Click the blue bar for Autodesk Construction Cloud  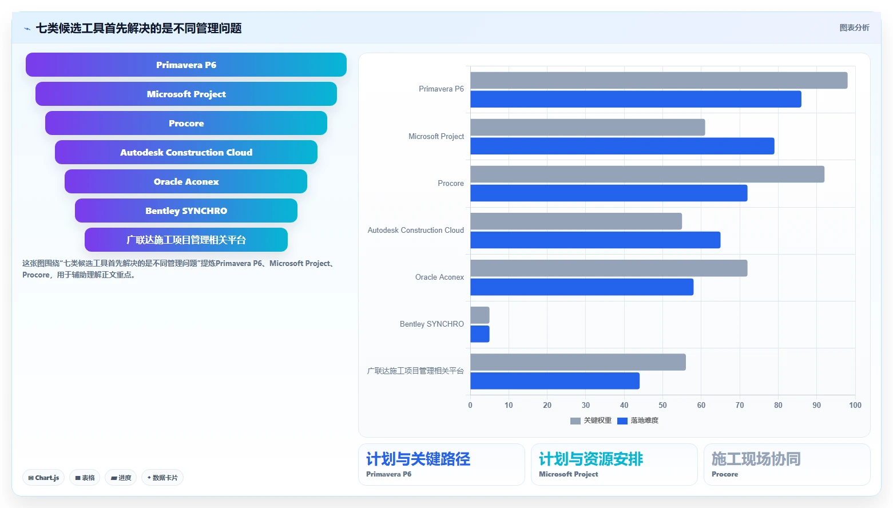[x=596, y=240]
